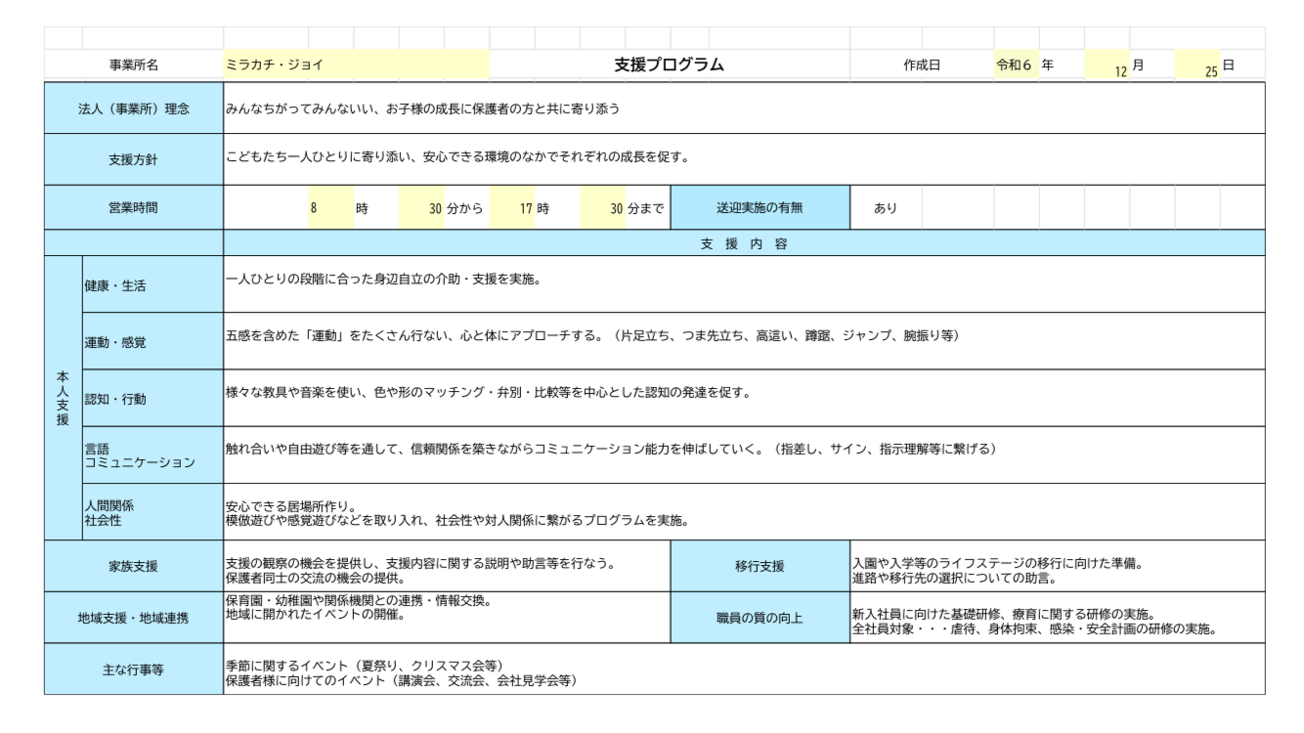
Task: Click the ミラカチ・ジョイ name field
Action: tap(356, 65)
